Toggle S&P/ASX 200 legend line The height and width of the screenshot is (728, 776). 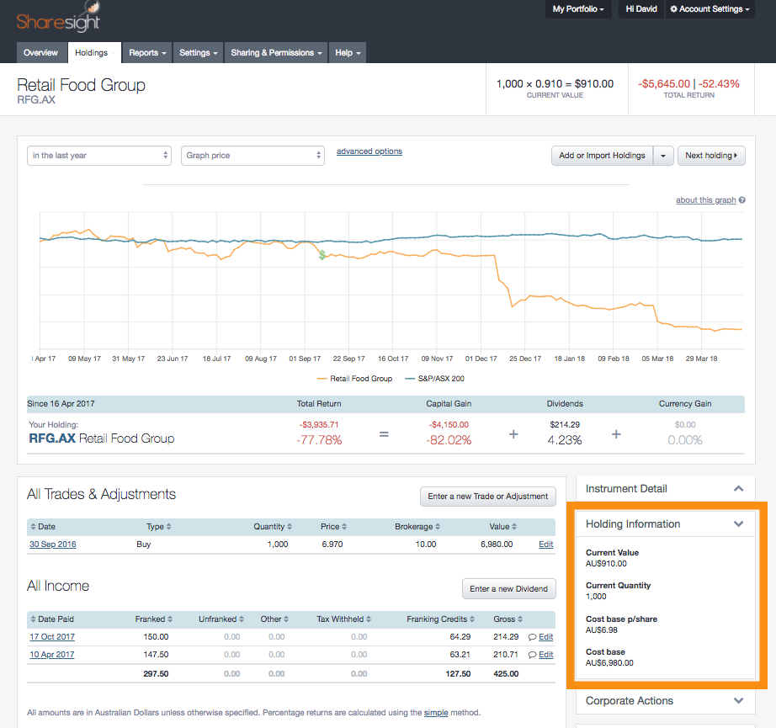pyautogui.click(x=434, y=379)
